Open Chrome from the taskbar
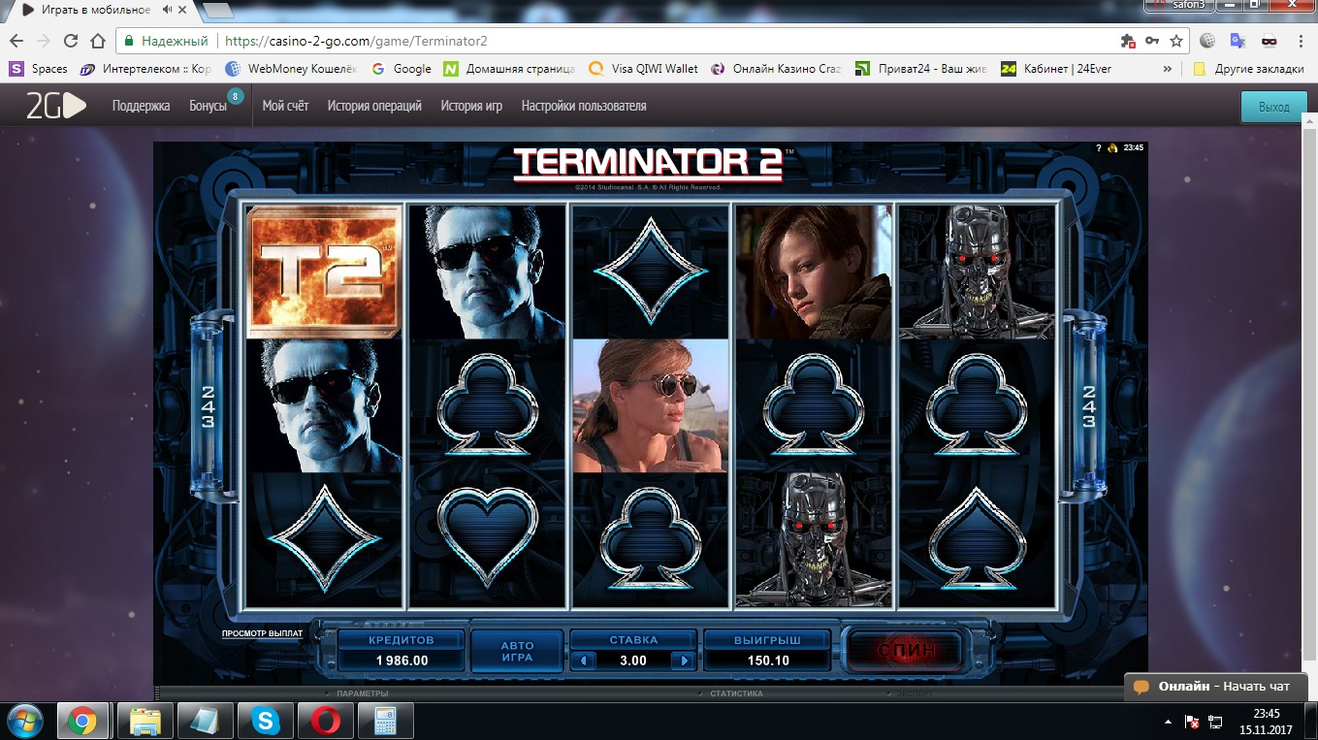This screenshot has height=740, width=1318. (x=82, y=721)
